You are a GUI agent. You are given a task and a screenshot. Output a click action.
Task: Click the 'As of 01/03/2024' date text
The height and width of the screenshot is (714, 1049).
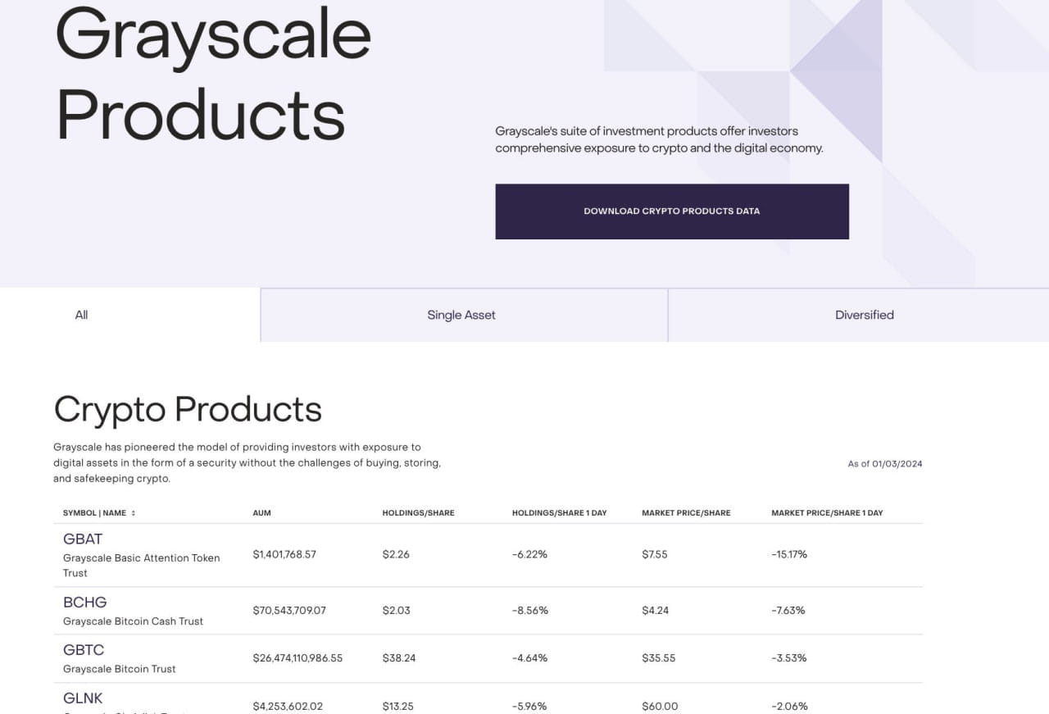(885, 464)
